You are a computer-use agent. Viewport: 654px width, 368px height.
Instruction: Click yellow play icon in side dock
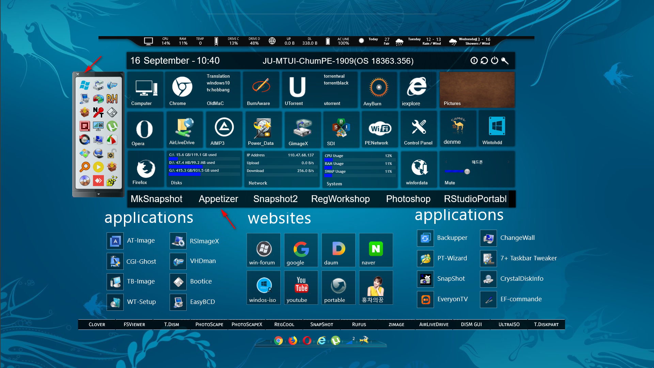(x=98, y=167)
